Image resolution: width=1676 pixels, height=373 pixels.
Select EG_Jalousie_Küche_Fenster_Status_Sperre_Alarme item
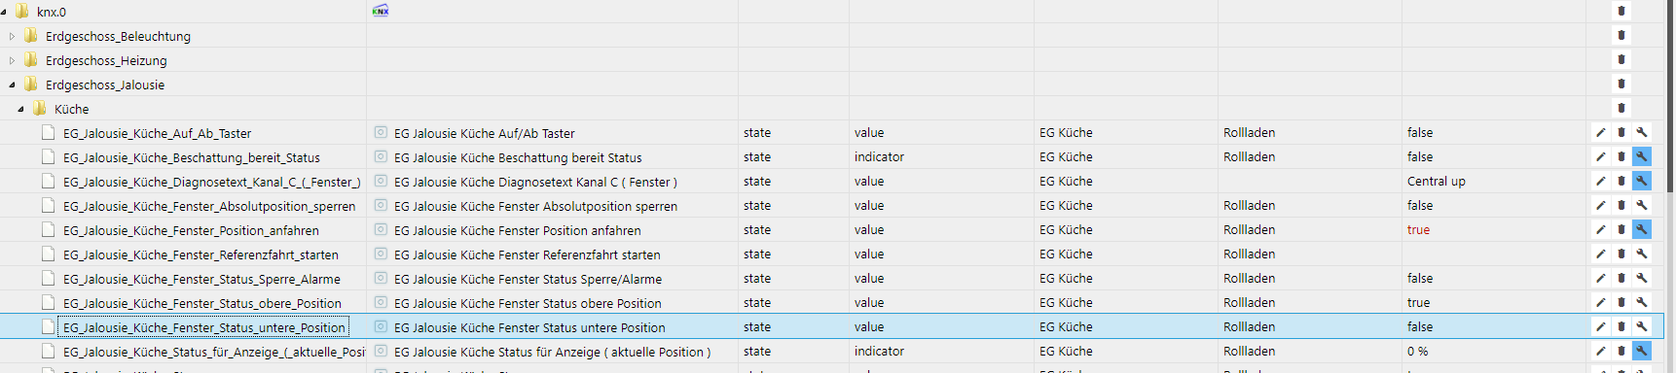[x=201, y=279]
